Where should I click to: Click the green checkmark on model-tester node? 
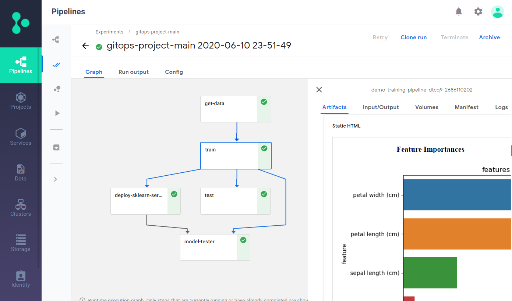pos(243,240)
